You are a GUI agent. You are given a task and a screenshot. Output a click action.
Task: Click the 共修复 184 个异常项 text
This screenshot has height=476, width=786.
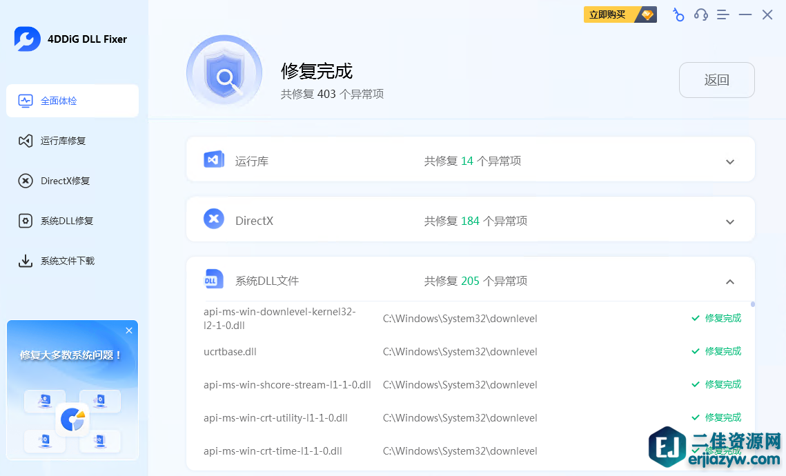[475, 221]
